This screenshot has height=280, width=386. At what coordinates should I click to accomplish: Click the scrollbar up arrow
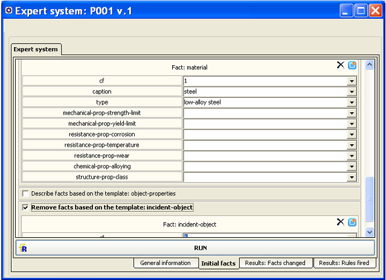click(370, 65)
